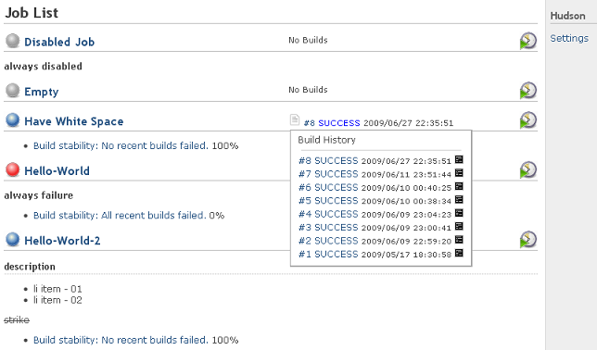The image size is (597, 350).
Task: Open the Disabled Job link
Action: click(x=59, y=42)
